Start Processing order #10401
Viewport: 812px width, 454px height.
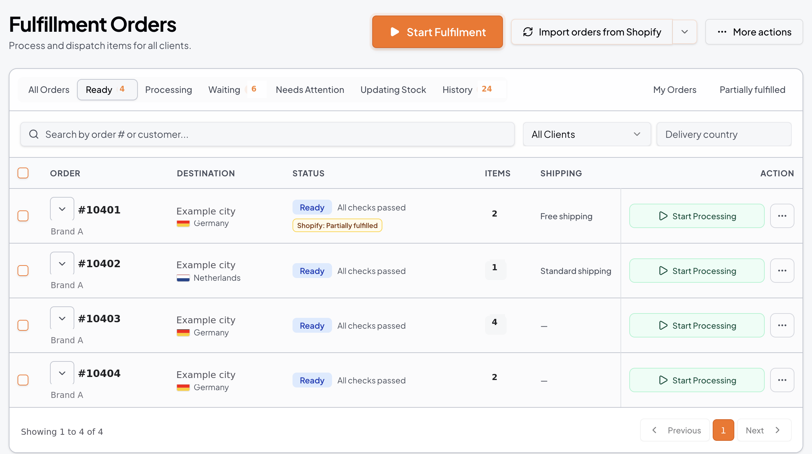click(x=697, y=216)
